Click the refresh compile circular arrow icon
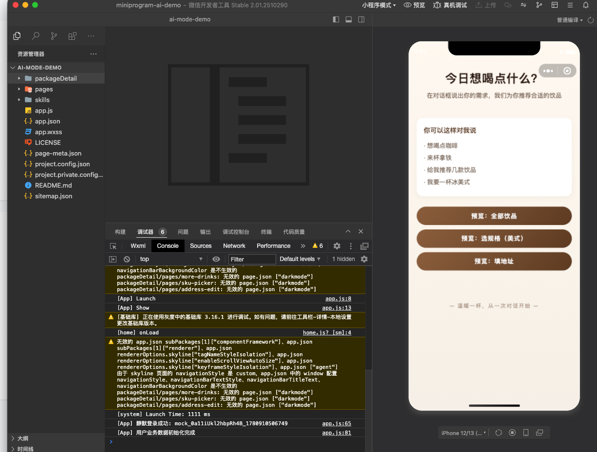 click(x=591, y=20)
